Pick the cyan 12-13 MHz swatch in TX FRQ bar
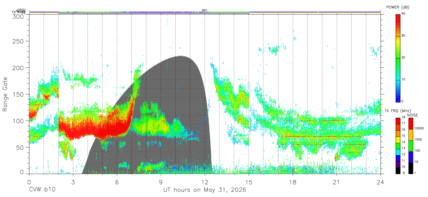 pos(398,152)
